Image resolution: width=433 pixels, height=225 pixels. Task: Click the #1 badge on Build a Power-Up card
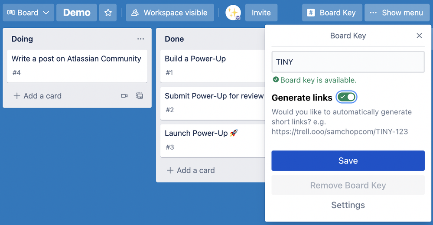[x=169, y=73]
